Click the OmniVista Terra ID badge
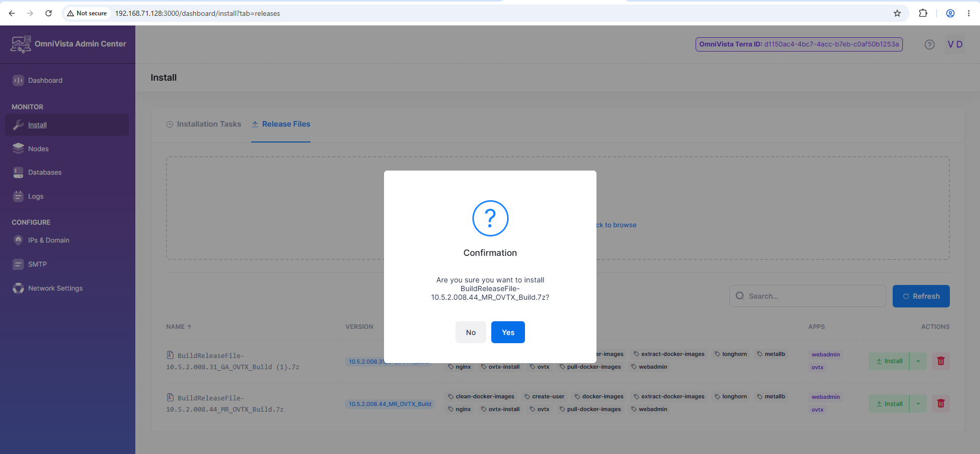The width and height of the screenshot is (980, 454). coord(799,44)
